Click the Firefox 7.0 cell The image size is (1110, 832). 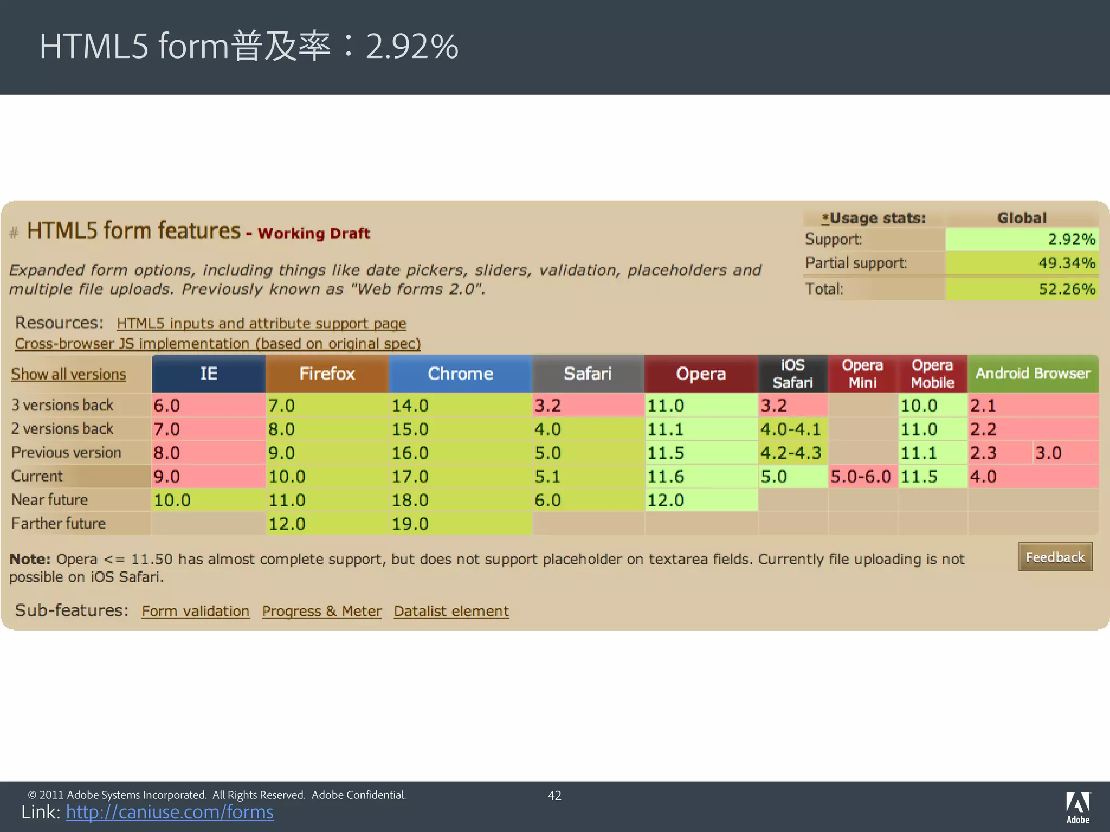point(327,405)
